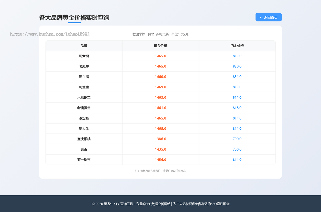Click the 老凤祥 brand cell
Viewport: 321px width, 212px height.
click(84, 66)
